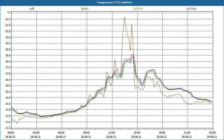Click the 21,0 y-axis value

click(8, 25)
